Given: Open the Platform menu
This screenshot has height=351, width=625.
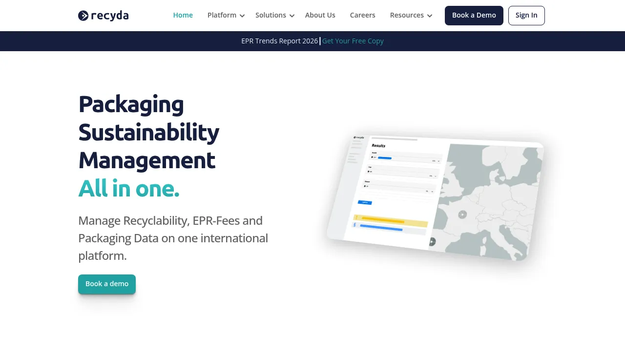Looking at the screenshot, I should (222, 15).
